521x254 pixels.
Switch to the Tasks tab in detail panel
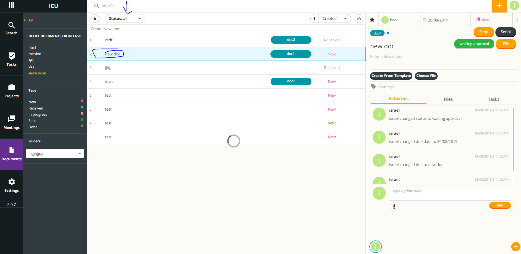pos(493,99)
